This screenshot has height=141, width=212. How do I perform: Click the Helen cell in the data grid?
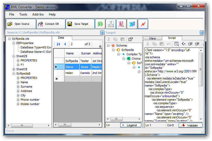(x=72, y=73)
